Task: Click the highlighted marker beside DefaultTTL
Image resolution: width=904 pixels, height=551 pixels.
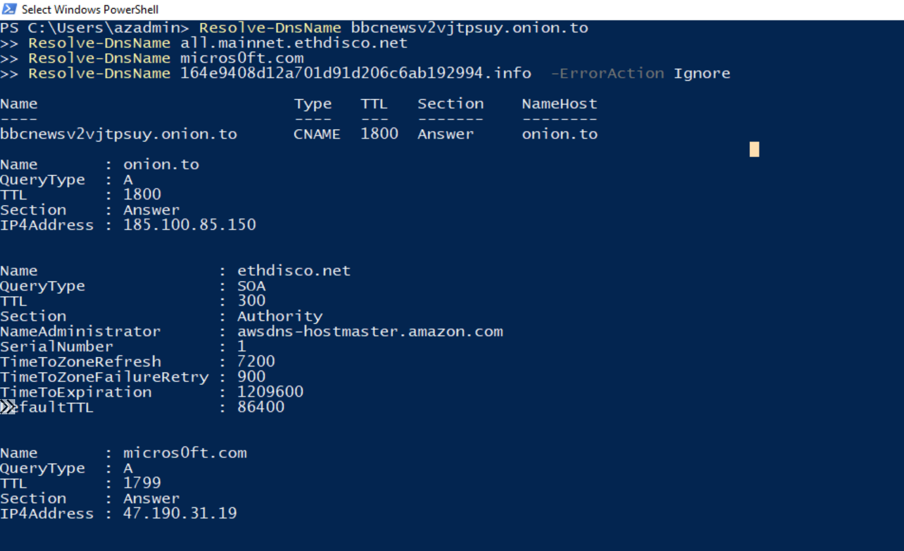Action: tap(8, 407)
